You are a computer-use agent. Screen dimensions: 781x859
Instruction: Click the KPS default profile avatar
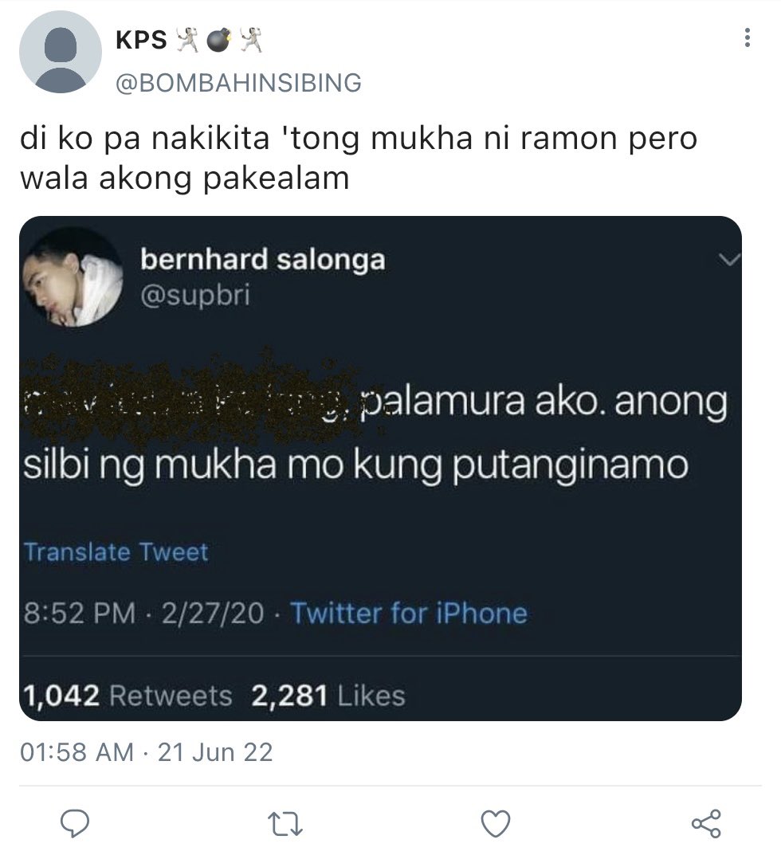(61, 52)
